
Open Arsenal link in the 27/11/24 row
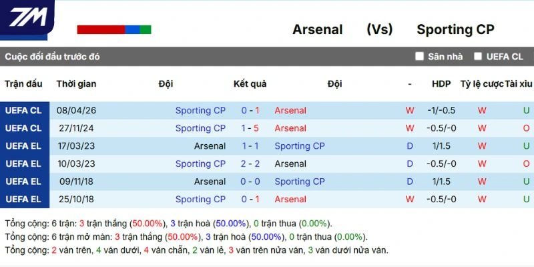[290, 128]
